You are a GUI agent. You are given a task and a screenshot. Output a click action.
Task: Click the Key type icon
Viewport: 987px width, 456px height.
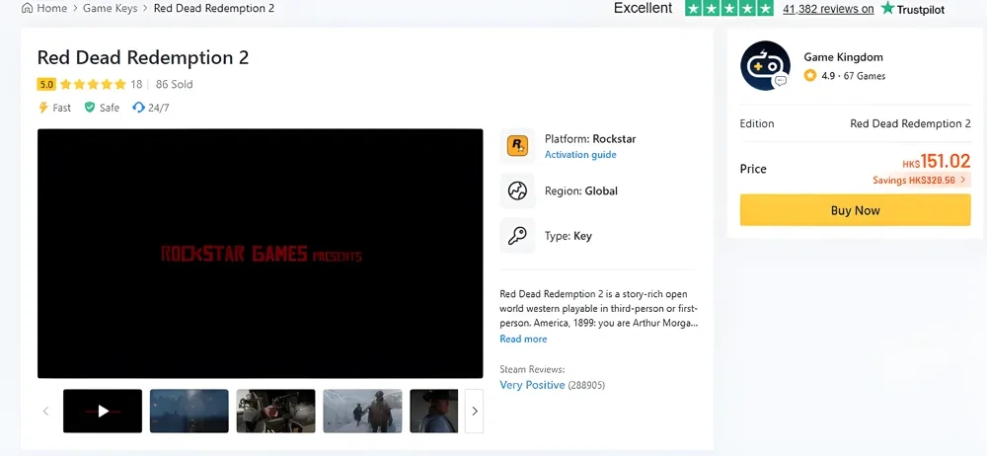pyautogui.click(x=517, y=236)
